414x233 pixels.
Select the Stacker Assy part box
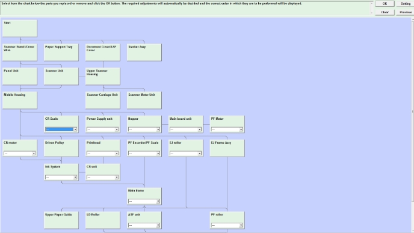coord(144,52)
